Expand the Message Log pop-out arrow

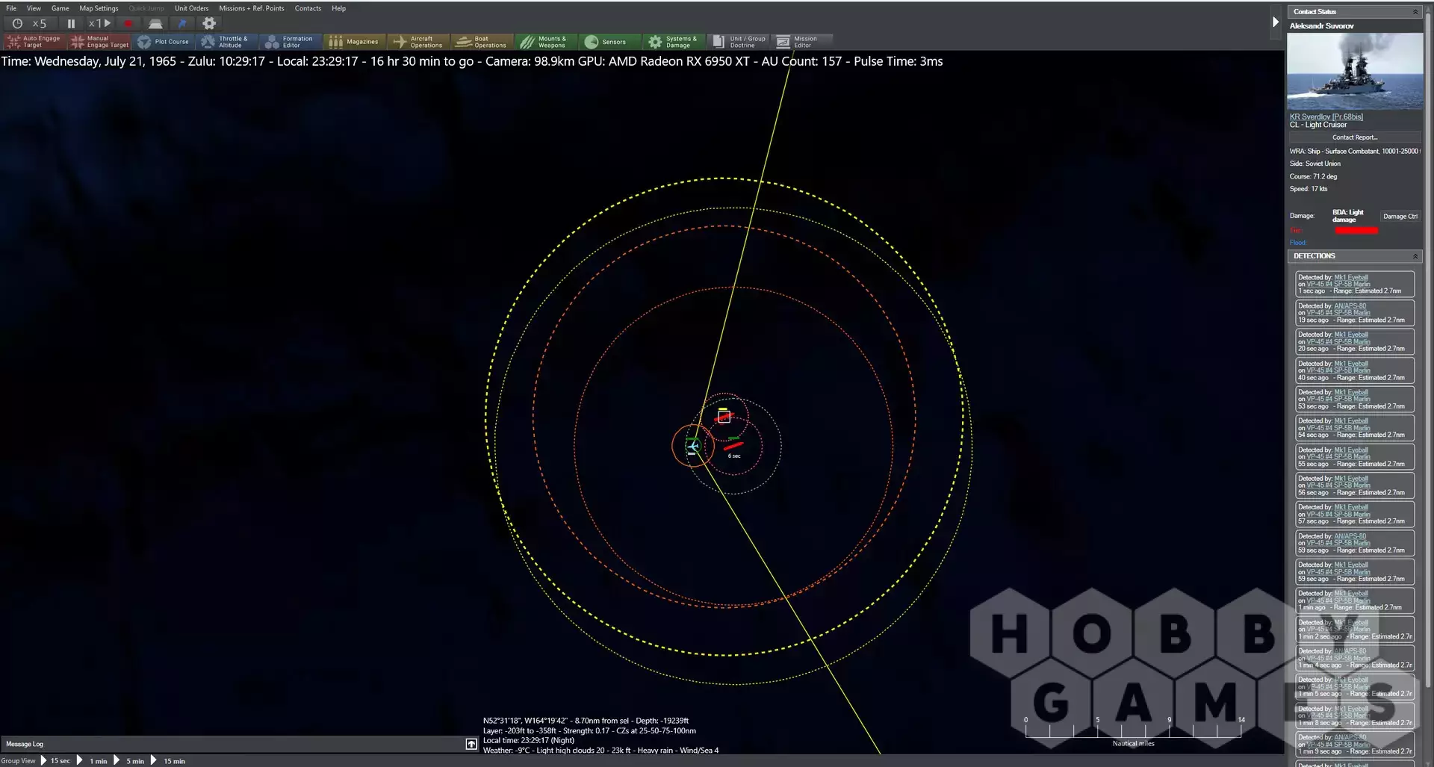471,744
